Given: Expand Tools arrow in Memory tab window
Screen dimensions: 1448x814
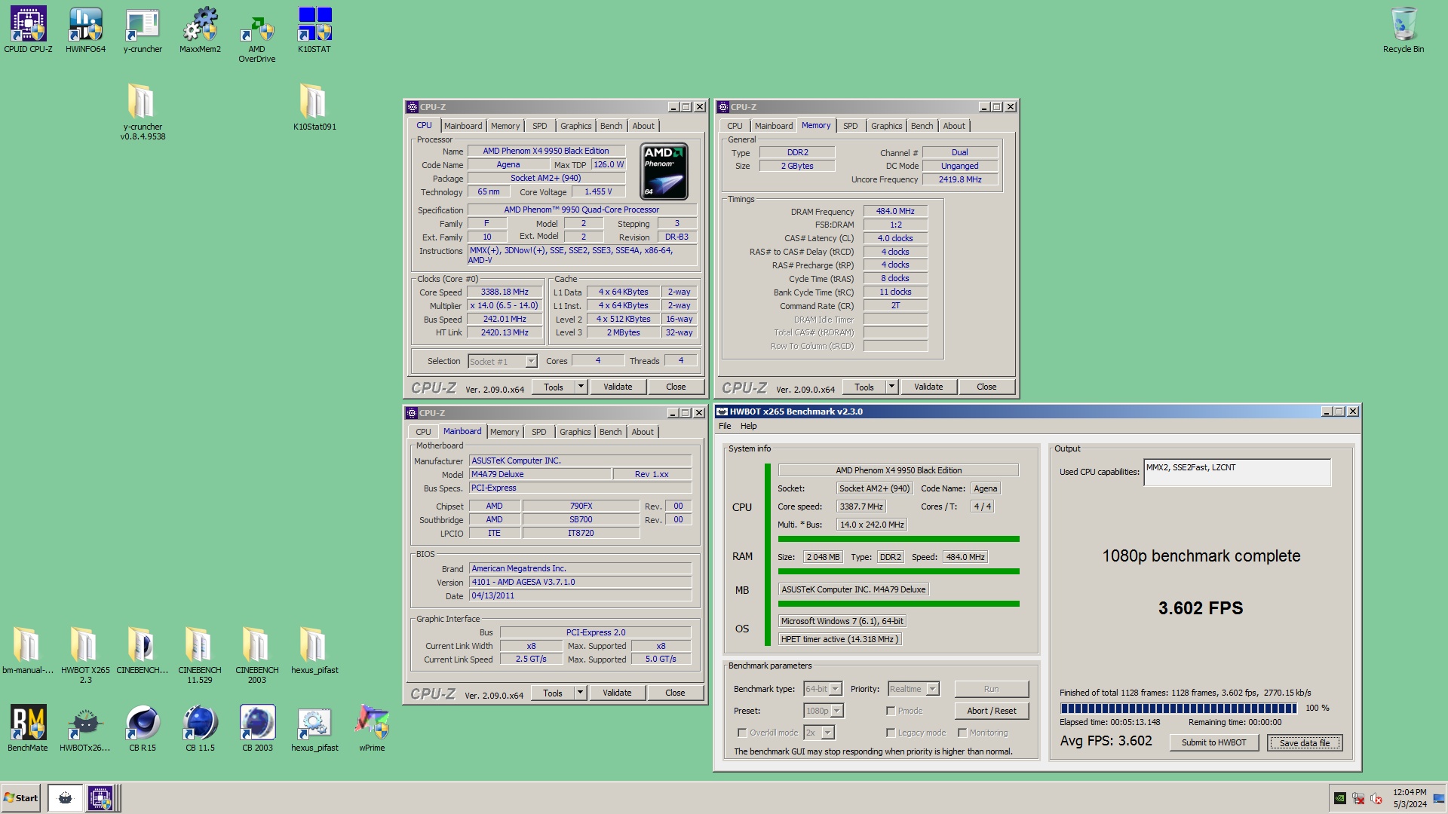Looking at the screenshot, I should coord(891,387).
